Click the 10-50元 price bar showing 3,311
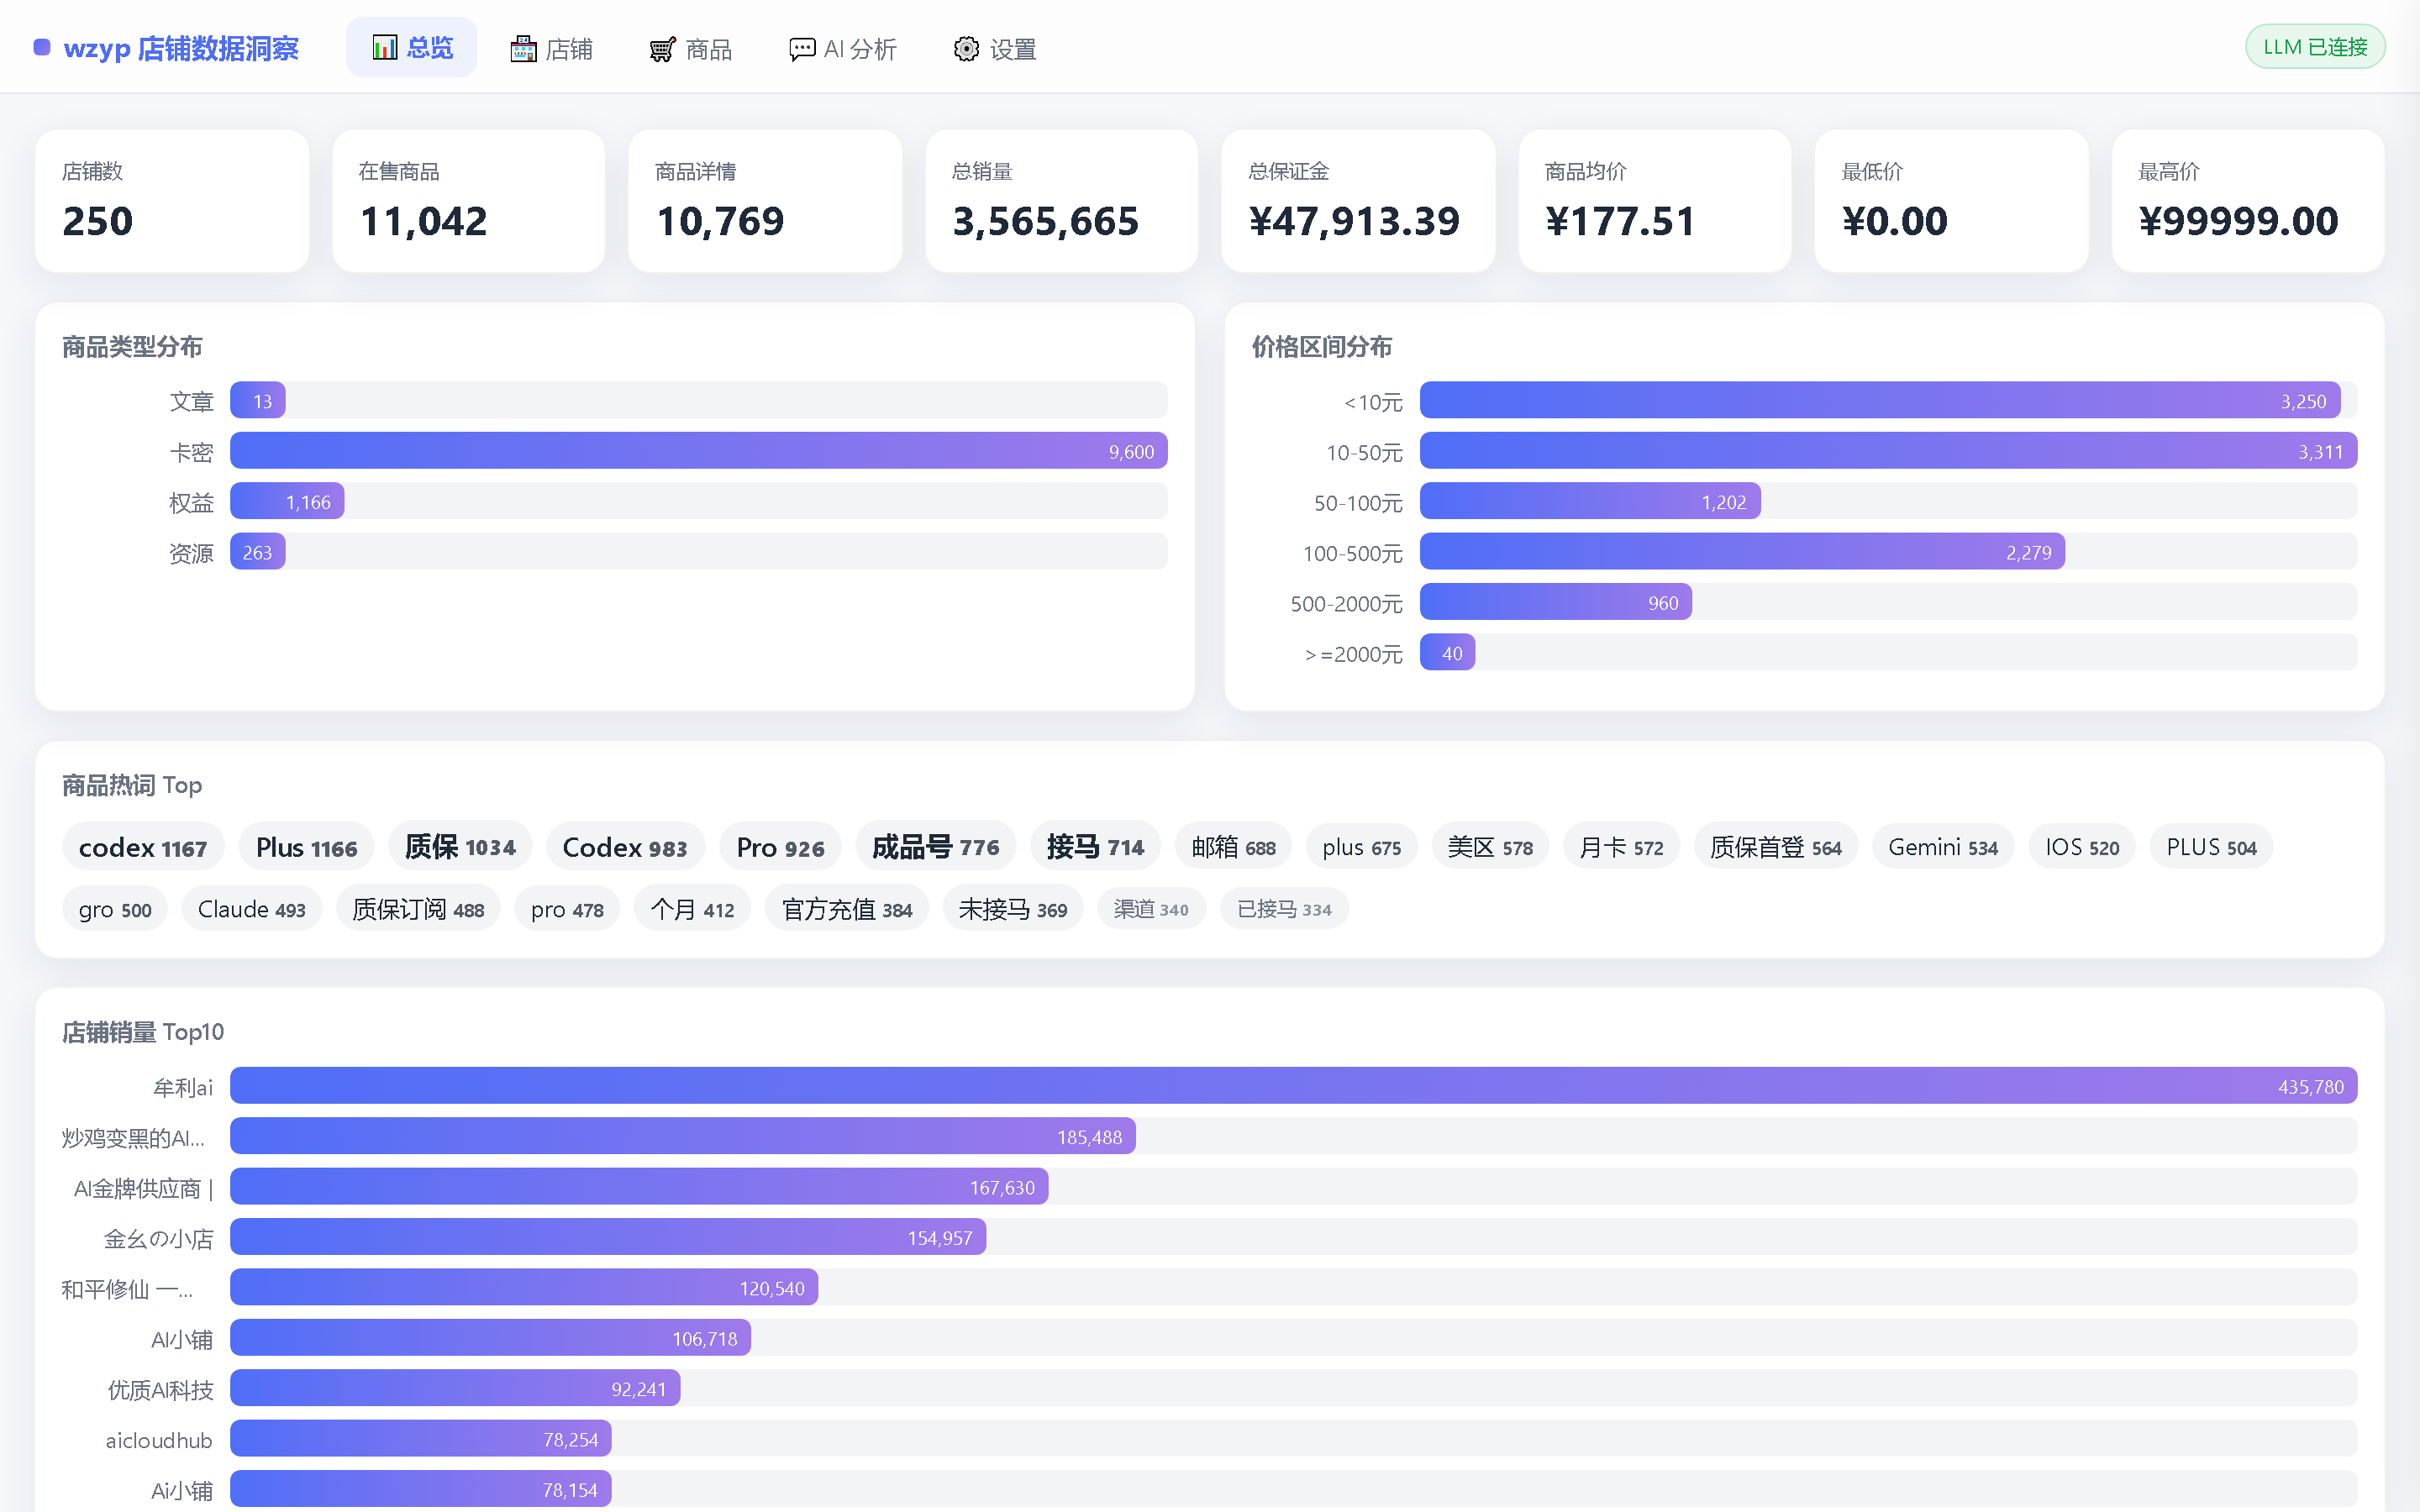Viewport: 2420px width, 1512px height. point(1888,451)
